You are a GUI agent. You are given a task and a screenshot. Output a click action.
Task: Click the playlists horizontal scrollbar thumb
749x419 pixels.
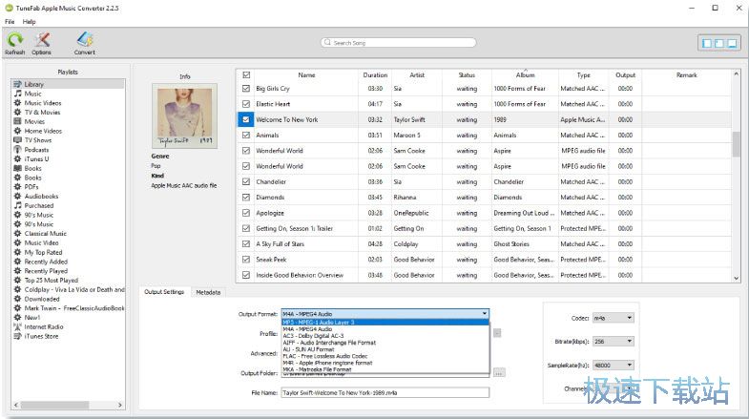(54, 405)
